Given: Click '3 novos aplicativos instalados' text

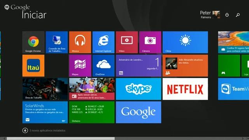Looking at the screenshot, I should 47,131.
